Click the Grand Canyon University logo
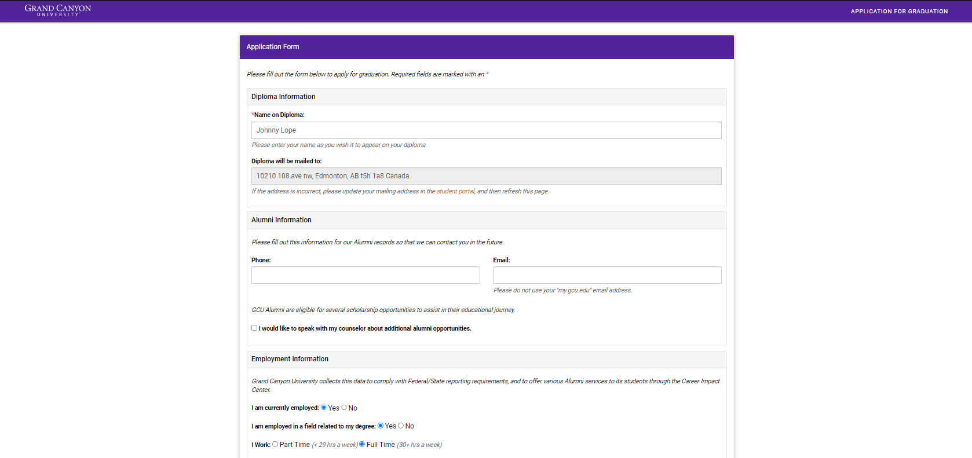Viewport: 972px width, 458px height. pyautogui.click(x=58, y=10)
